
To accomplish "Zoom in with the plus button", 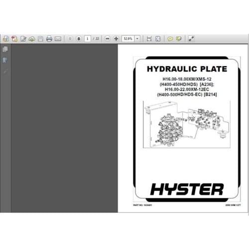I will [116, 39].
